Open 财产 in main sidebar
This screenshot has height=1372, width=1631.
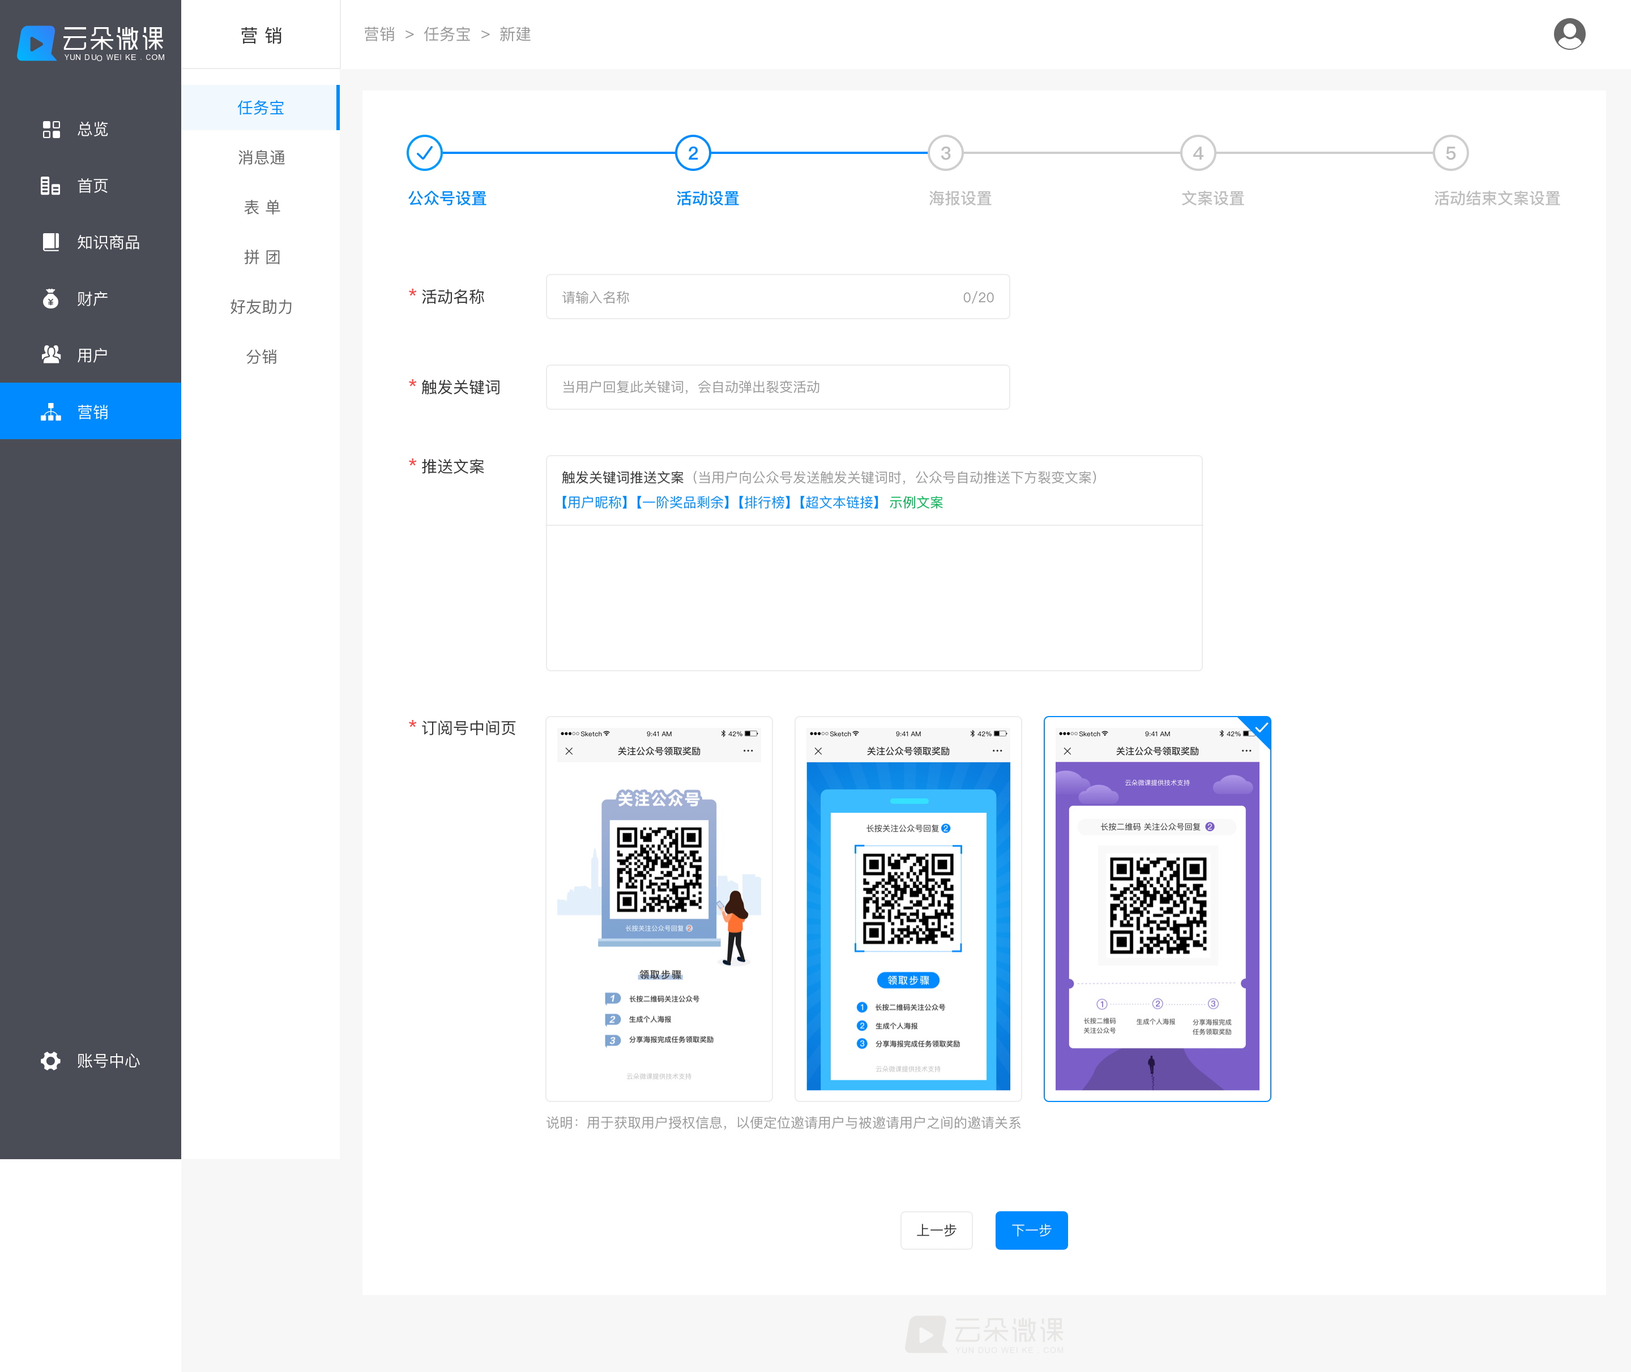[90, 299]
